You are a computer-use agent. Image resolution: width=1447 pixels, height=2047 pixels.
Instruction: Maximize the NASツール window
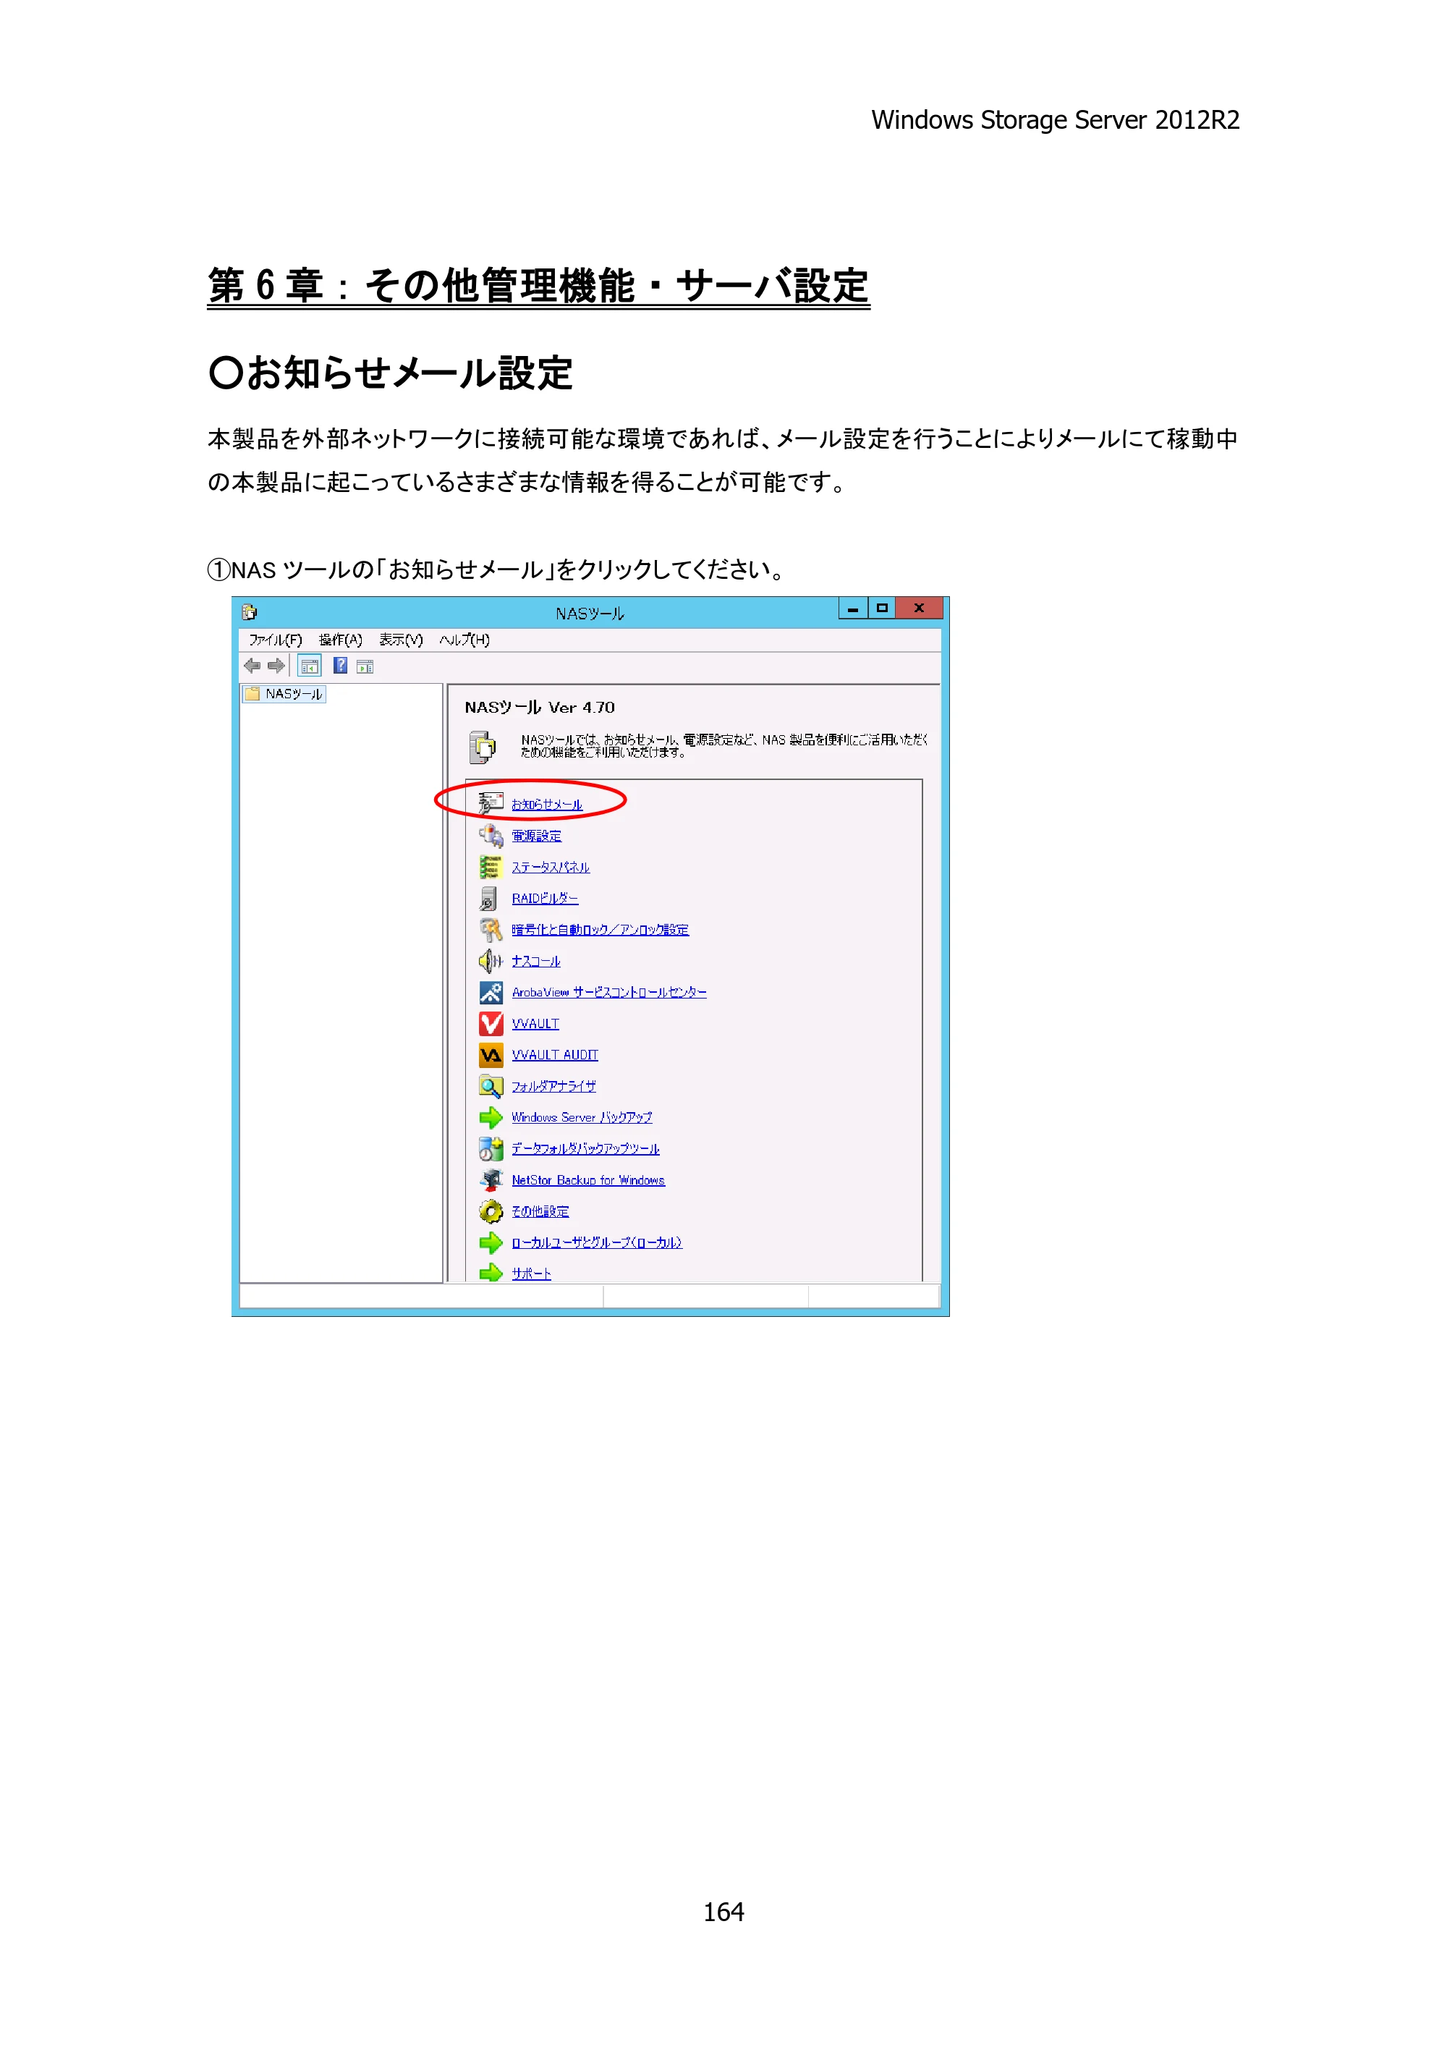(x=882, y=608)
